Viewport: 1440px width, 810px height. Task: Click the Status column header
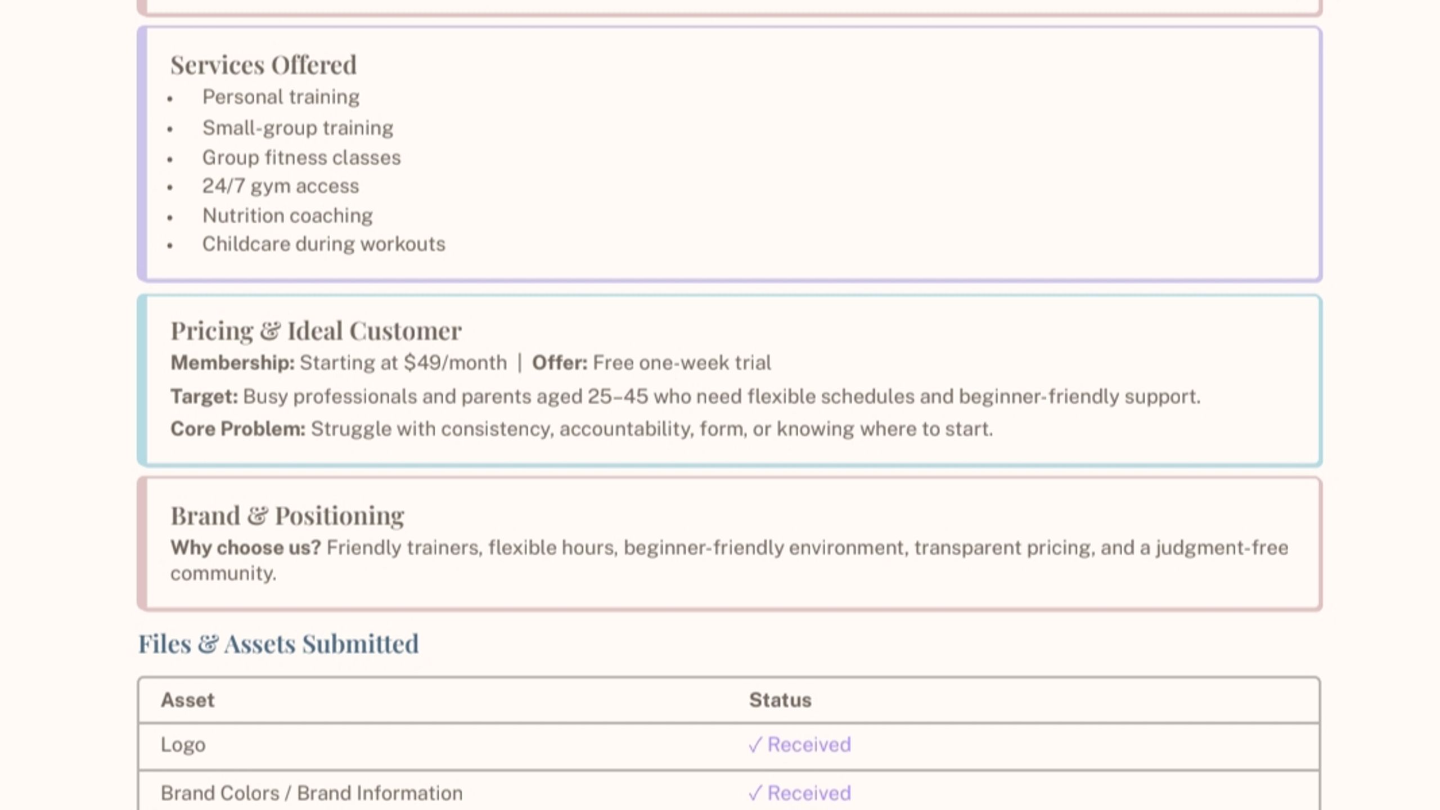tap(780, 700)
